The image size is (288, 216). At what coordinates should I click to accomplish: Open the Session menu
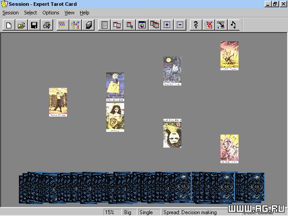click(x=10, y=13)
